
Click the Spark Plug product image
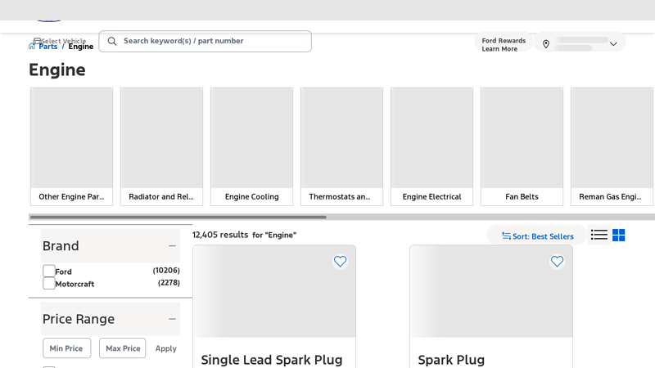491,291
